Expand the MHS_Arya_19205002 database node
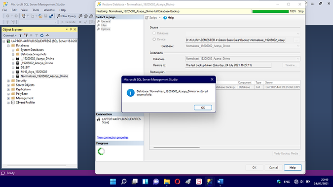 coord(13,72)
